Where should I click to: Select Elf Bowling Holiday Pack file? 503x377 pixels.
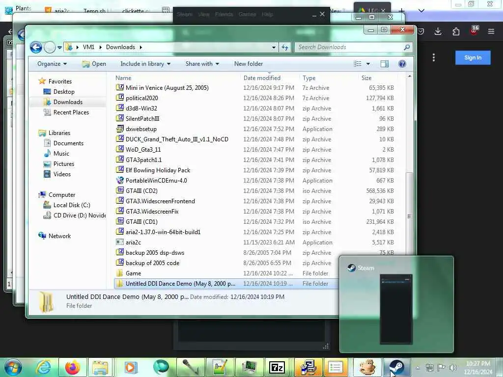pyautogui.click(x=158, y=170)
